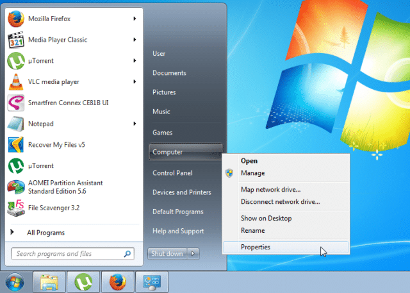The image size is (410, 293).
Task: Open File Scavenger 3.2 icon
Action: 15,208
